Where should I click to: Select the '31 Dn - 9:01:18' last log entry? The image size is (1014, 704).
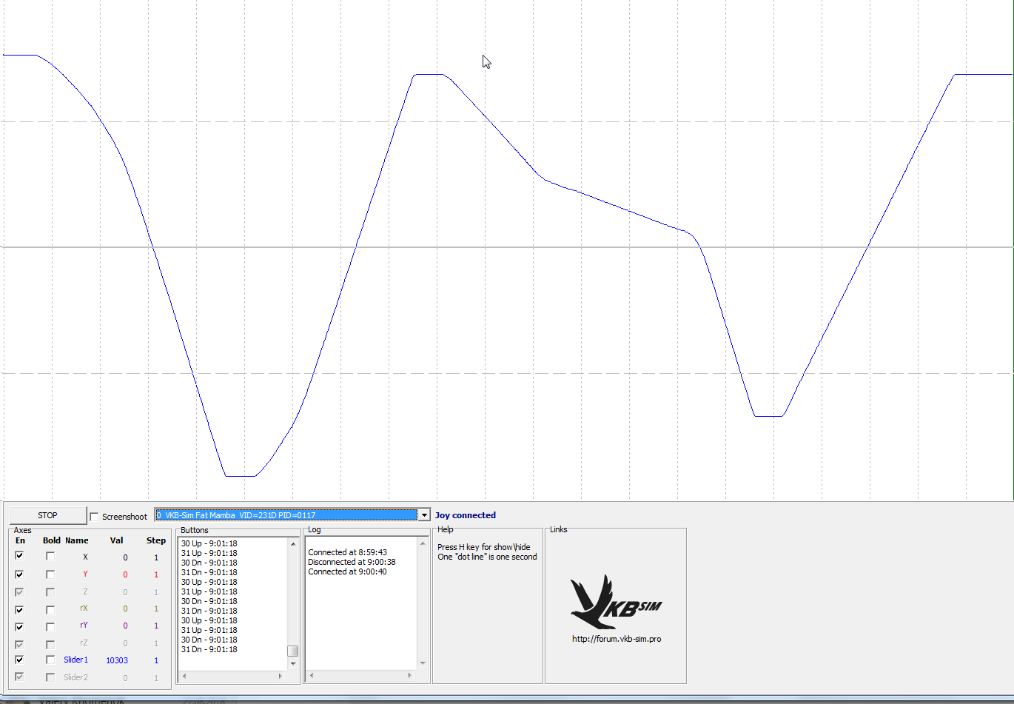pos(209,649)
